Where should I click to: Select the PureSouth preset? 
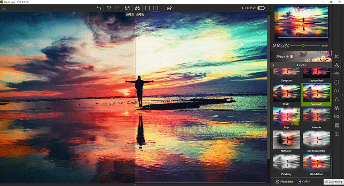coord(316,95)
